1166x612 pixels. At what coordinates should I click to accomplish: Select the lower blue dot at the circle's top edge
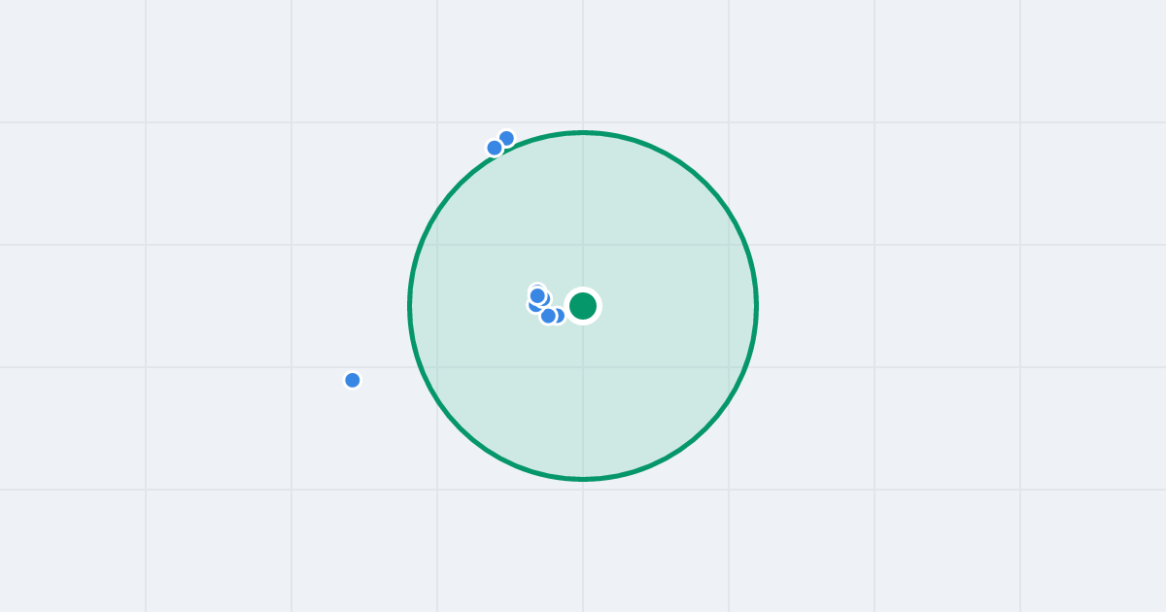pyautogui.click(x=495, y=148)
